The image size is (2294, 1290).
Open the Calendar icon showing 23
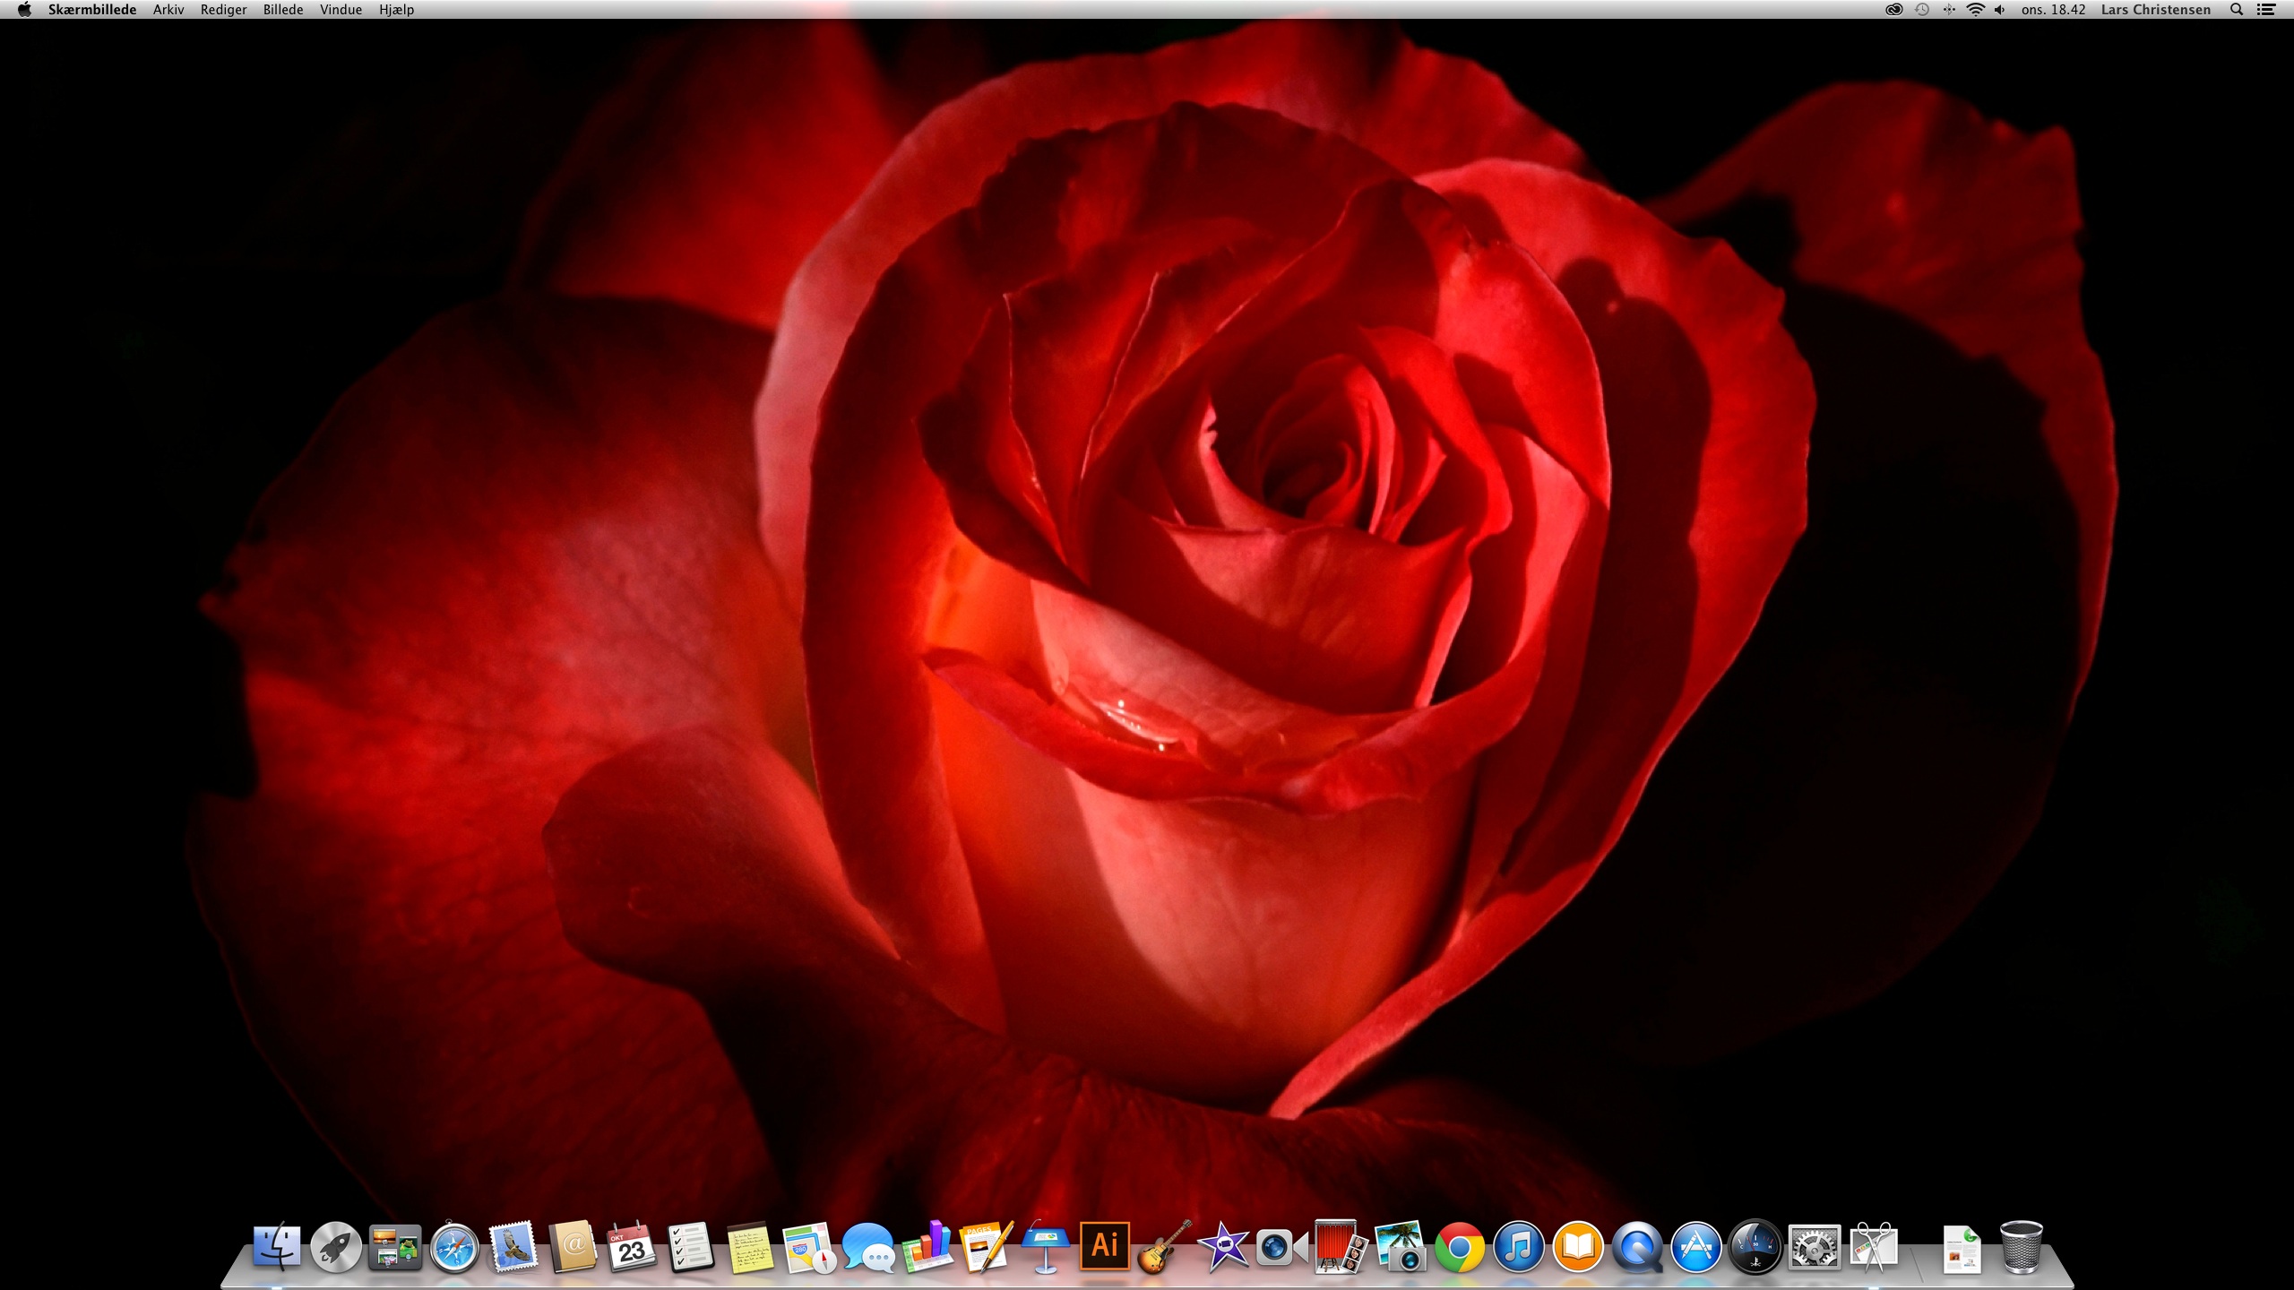pyautogui.click(x=631, y=1246)
